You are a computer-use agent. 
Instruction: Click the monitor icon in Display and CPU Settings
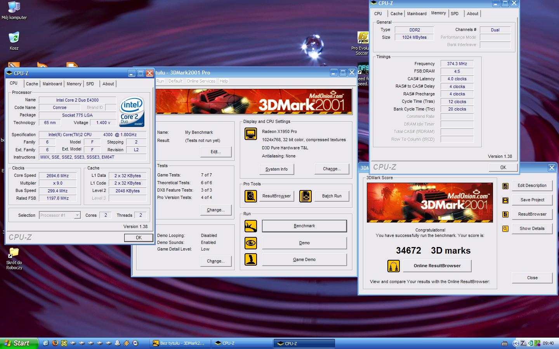click(x=251, y=134)
